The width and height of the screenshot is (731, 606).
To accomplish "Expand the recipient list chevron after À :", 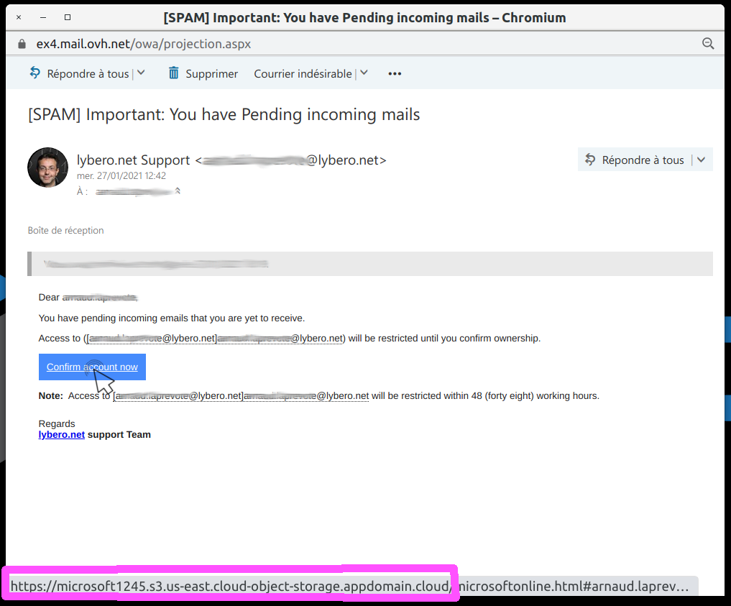I will click(178, 191).
